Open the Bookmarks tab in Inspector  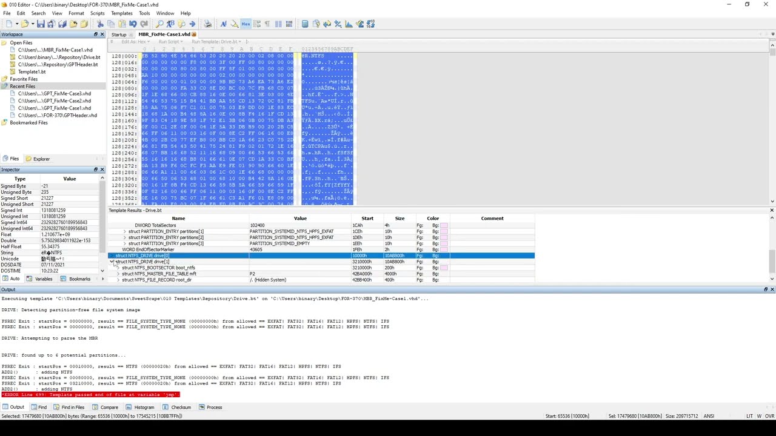(x=76, y=279)
